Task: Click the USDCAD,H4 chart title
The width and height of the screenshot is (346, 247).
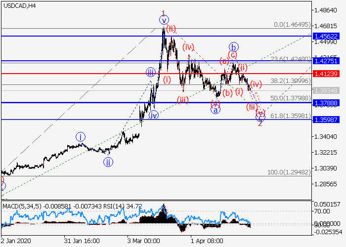Action: pyautogui.click(x=19, y=6)
